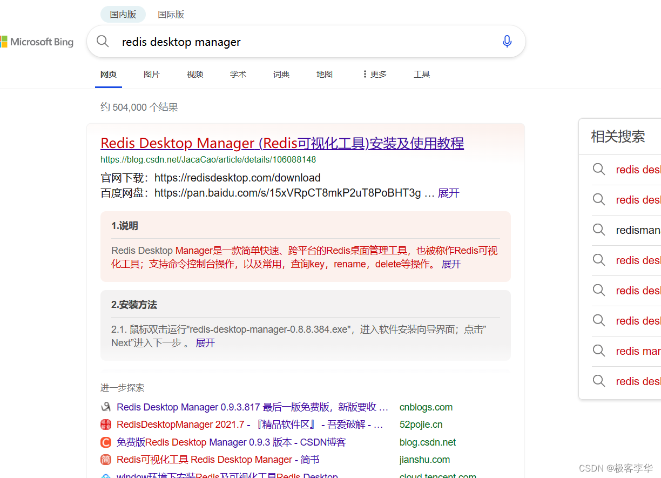Click the 1.说明 heading
661x478 pixels.
[125, 226]
